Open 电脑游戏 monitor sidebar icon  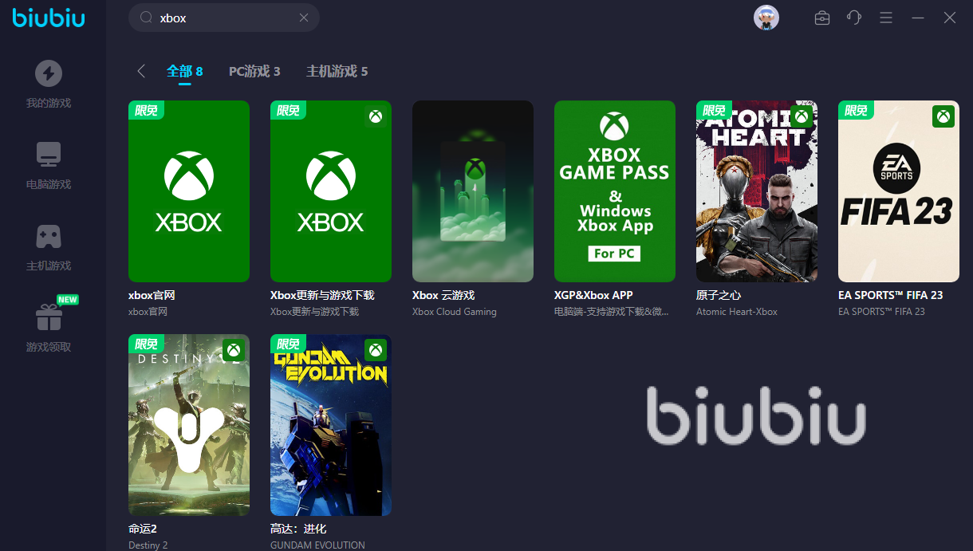coord(49,155)
